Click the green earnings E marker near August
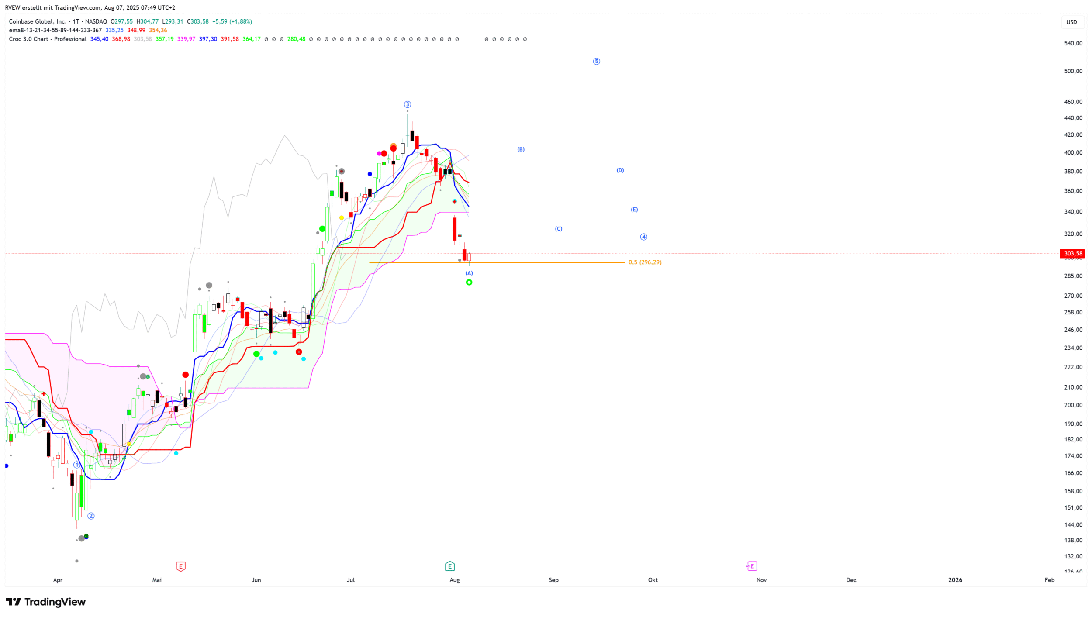 tap(449, 566)
